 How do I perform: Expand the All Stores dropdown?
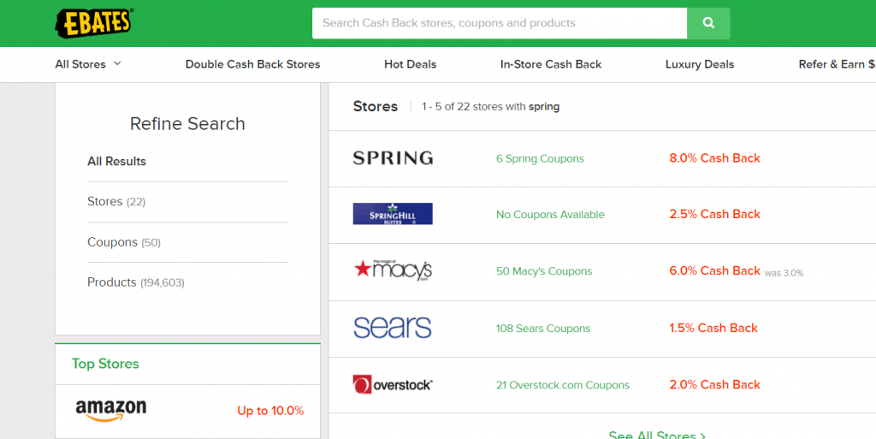point(88,64)
